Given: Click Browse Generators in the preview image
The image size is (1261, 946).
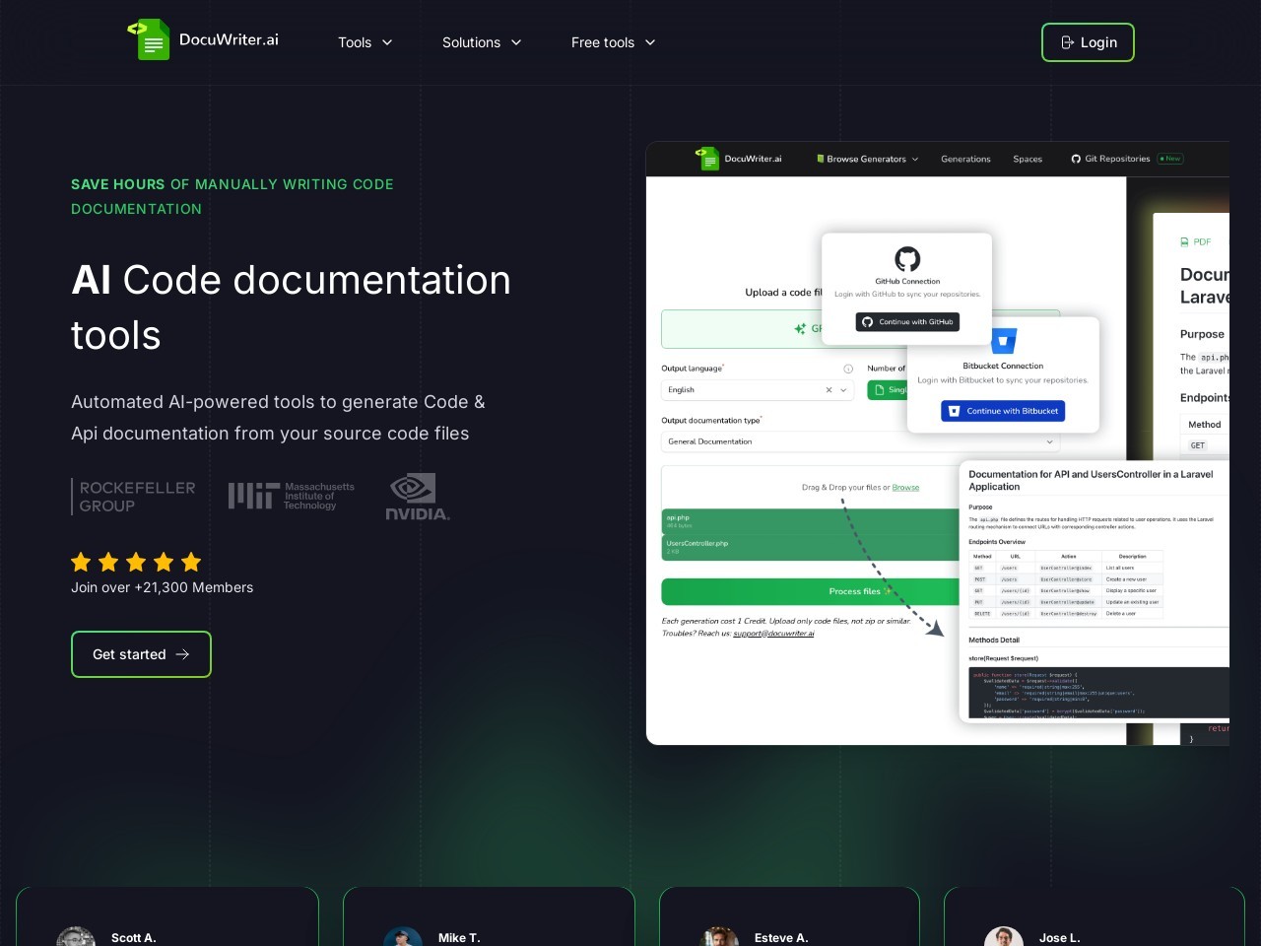Looking at the screenshot, I should [867, 159].
